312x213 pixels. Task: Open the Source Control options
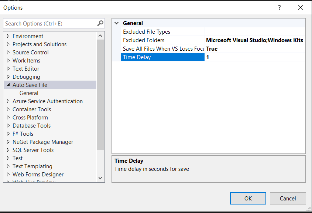click(30, 53)
